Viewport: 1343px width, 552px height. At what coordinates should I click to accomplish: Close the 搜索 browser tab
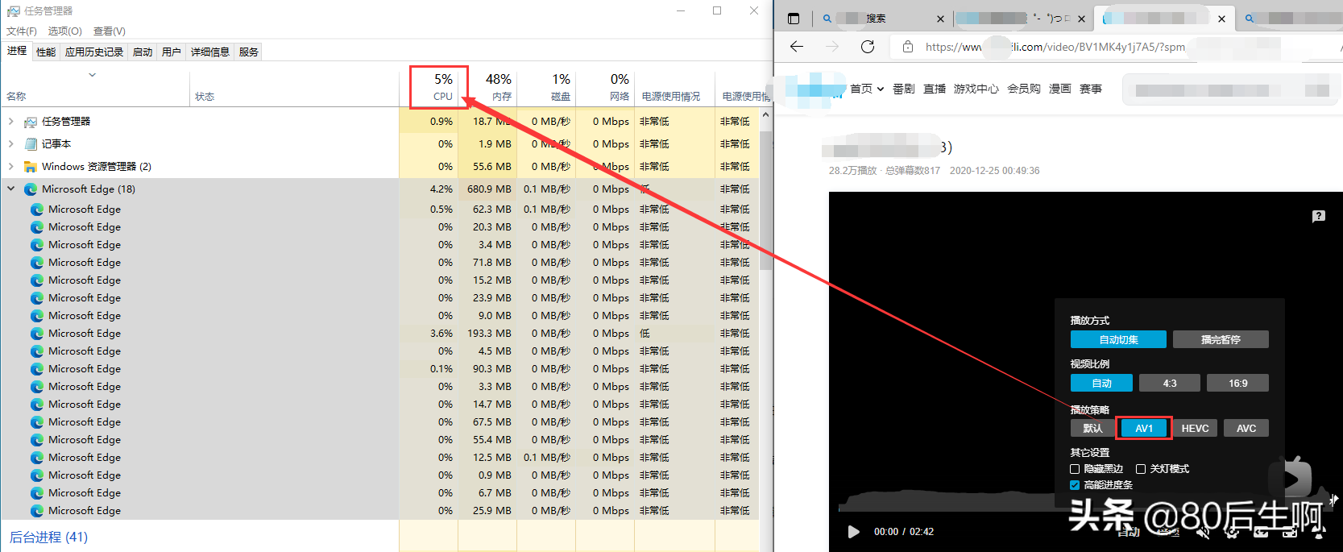click(x=940, y=19)
